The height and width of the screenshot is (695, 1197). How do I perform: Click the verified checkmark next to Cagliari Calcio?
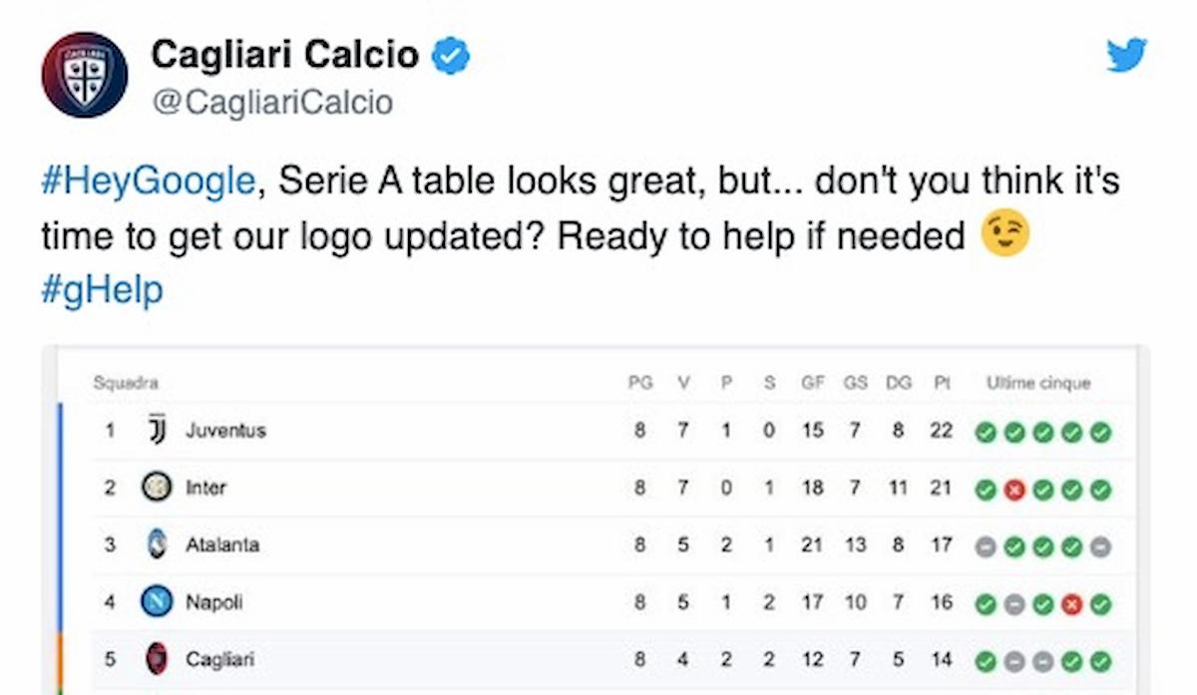[451, 55]
